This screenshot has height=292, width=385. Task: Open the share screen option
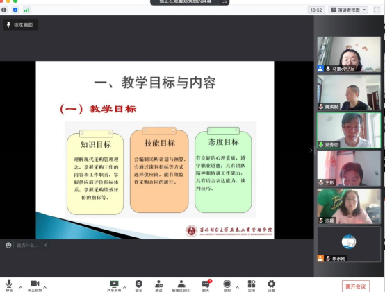click(x=114, y=286)
